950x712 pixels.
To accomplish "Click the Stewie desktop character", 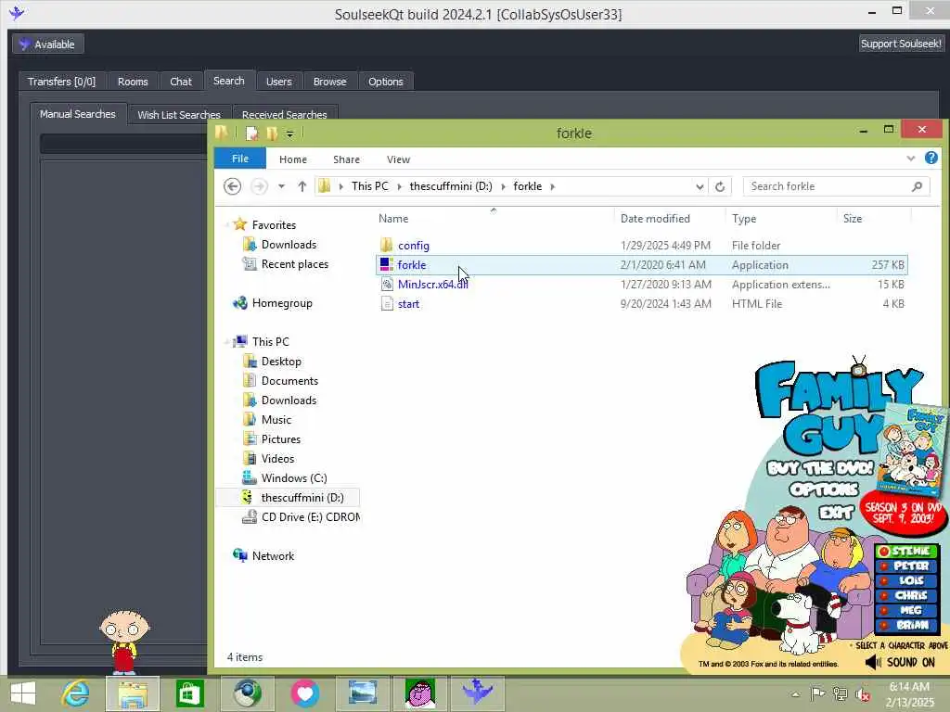I will tap(124, 642).
